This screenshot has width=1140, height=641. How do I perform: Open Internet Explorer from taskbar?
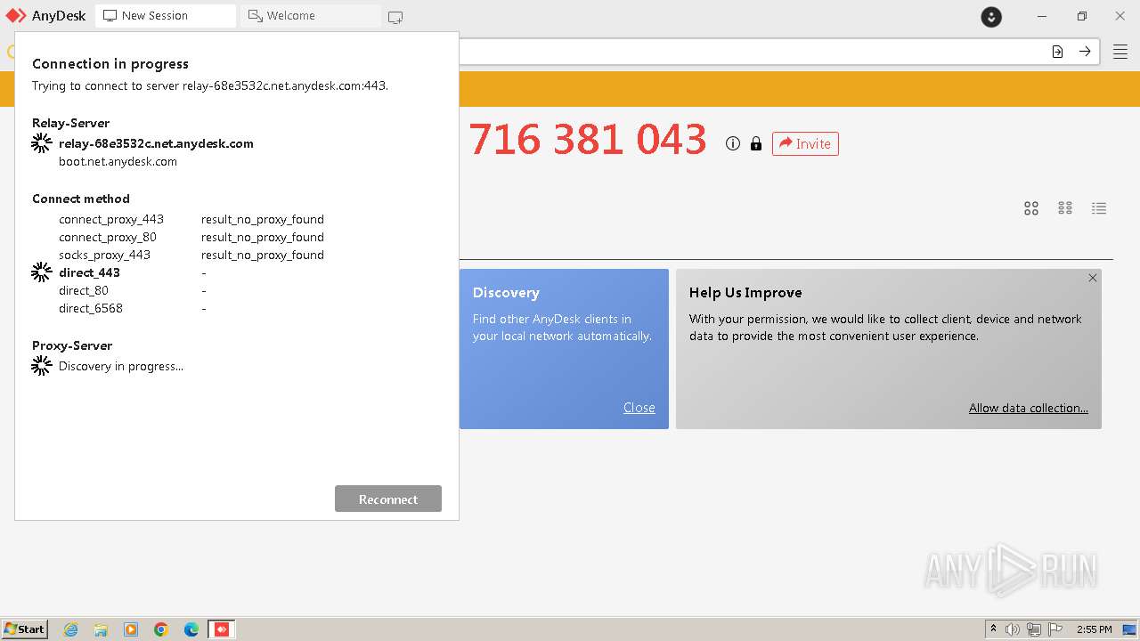point(70,629)
